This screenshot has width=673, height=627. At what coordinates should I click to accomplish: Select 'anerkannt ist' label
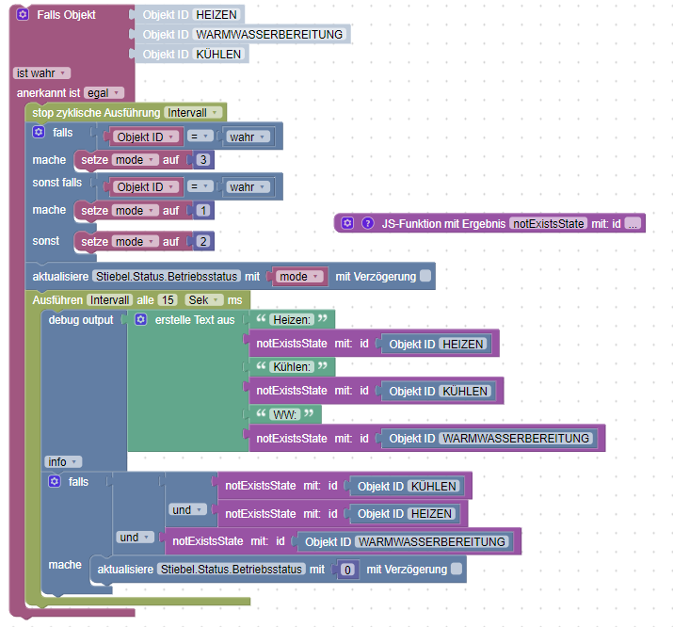coord(49,92)
